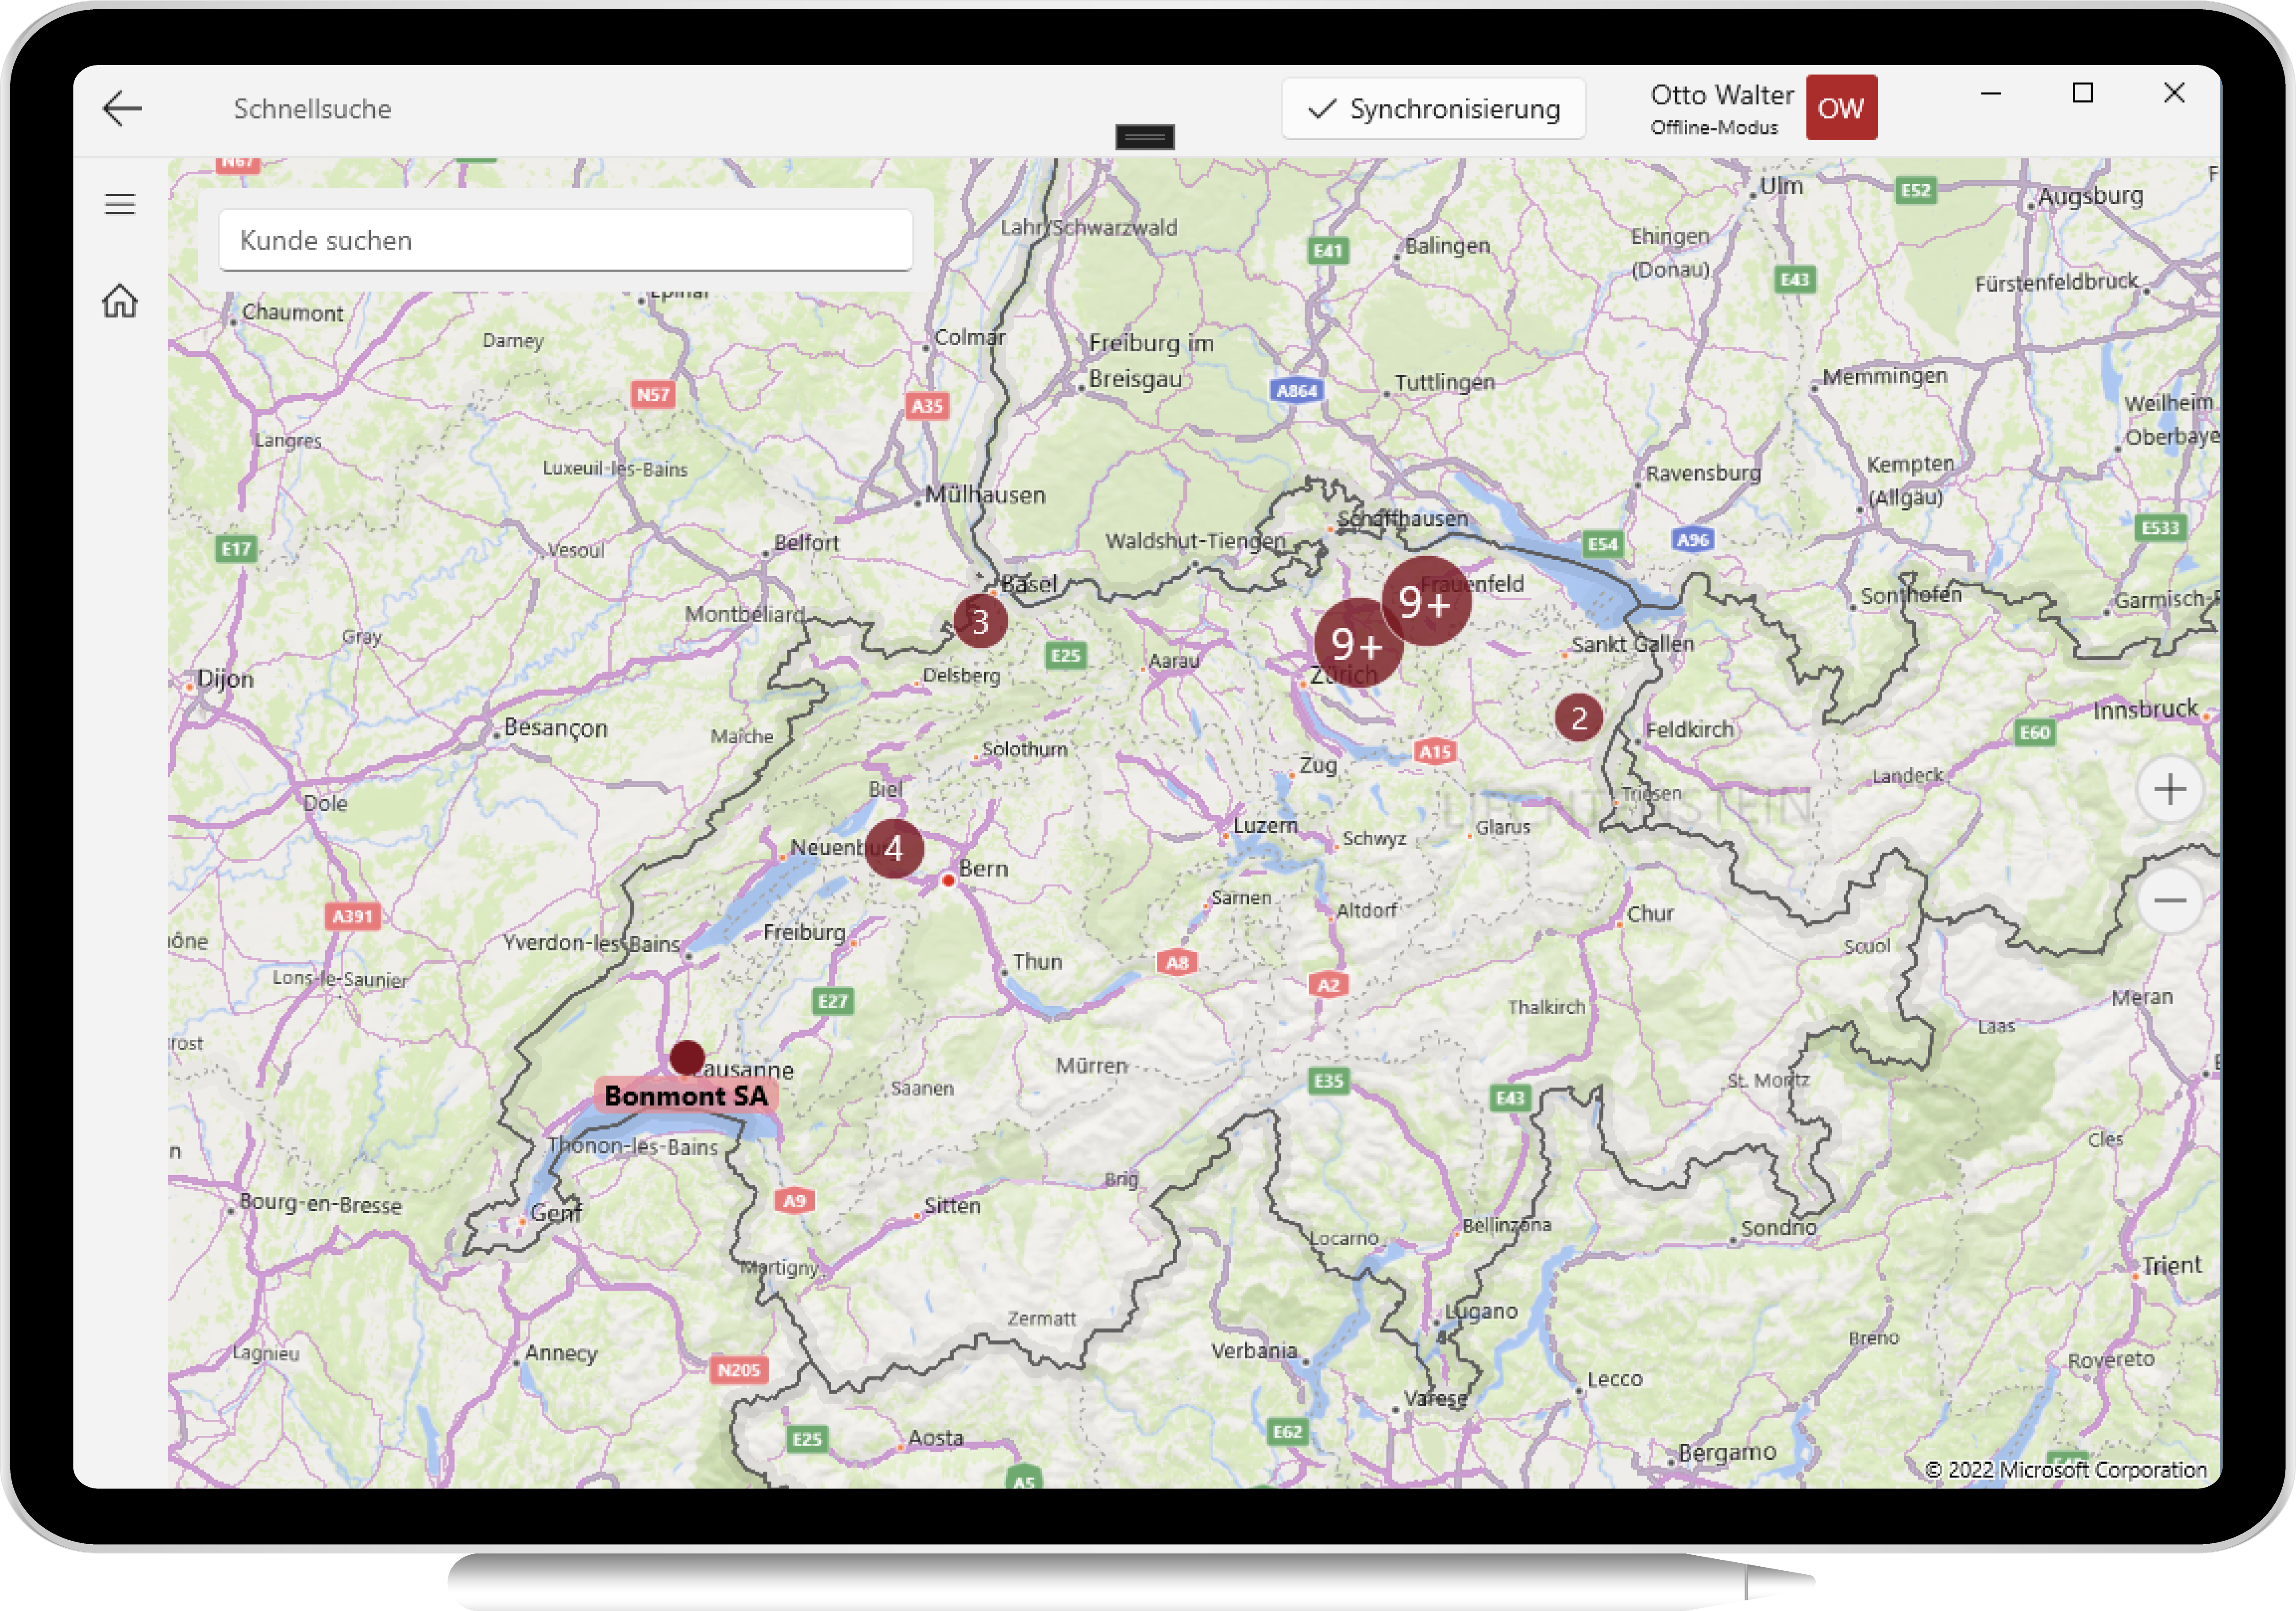Open the hamburger menu

[x=120, y=204]
